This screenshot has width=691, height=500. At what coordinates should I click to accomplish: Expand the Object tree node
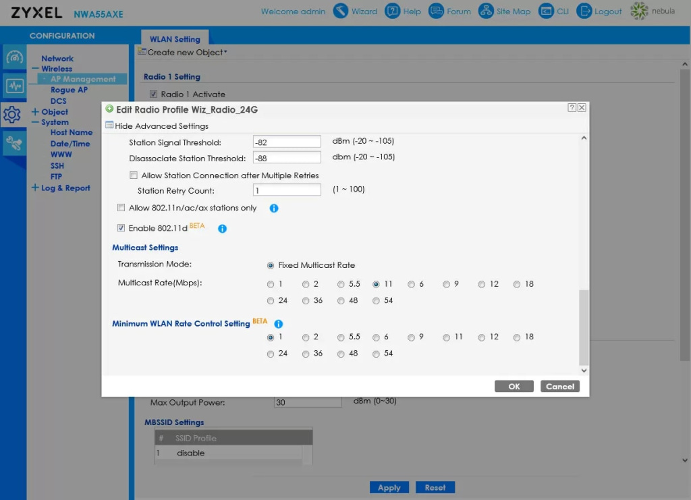[35, 112]
